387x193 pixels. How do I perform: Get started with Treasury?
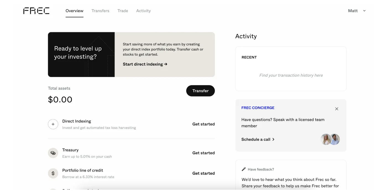(x=203, y=153)
